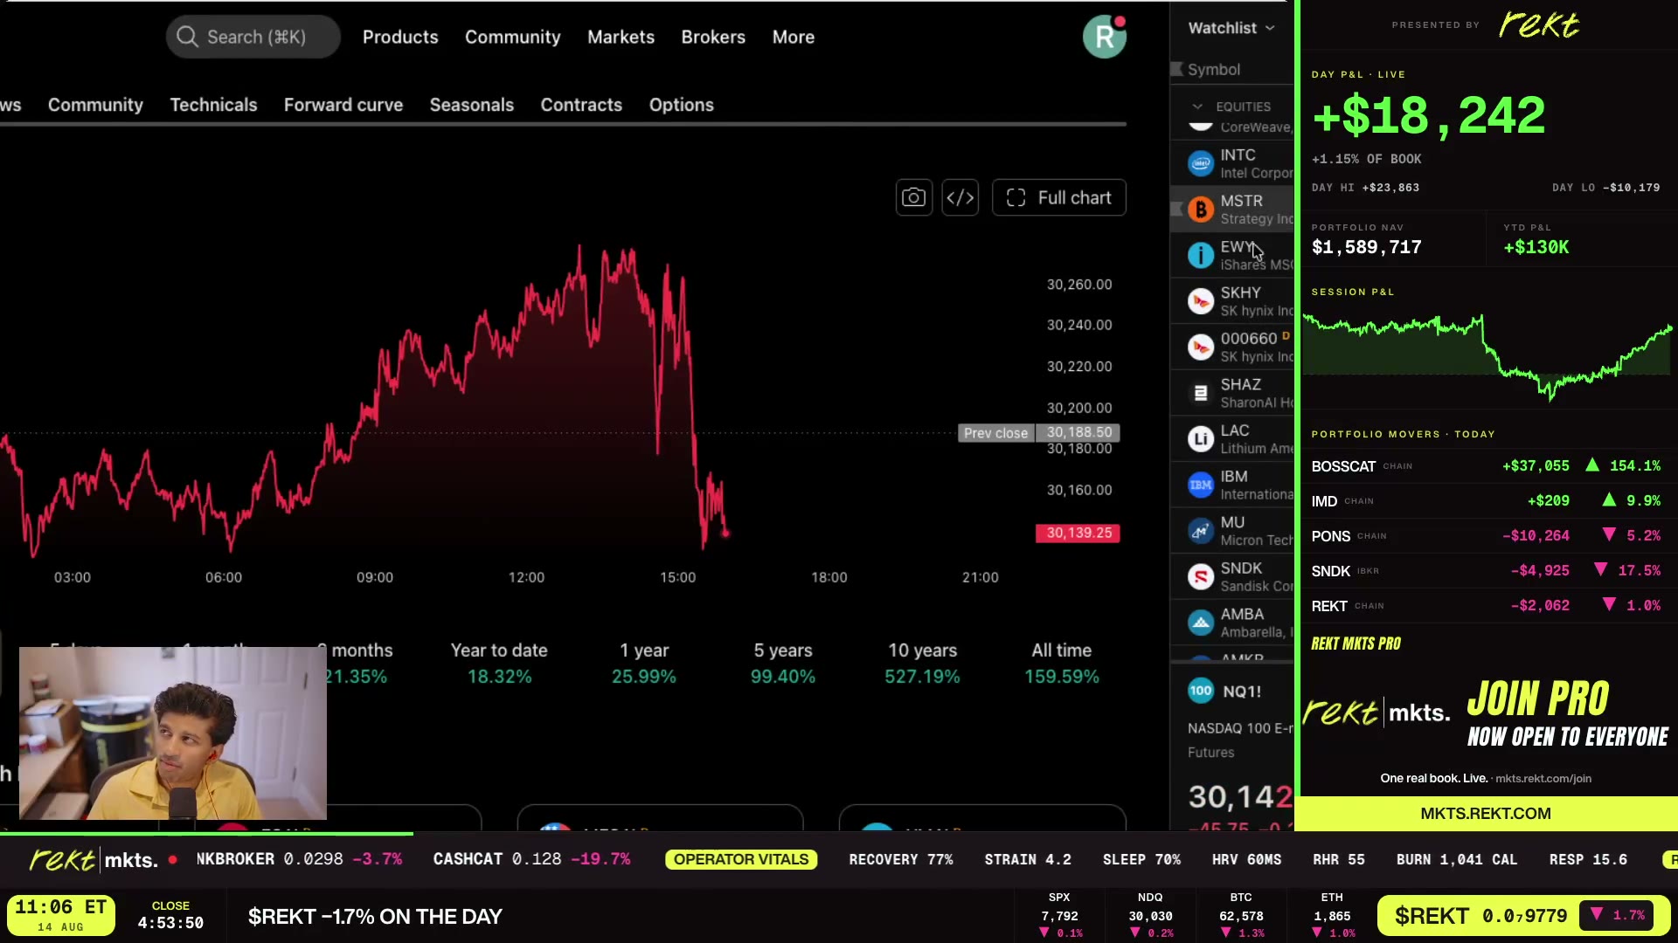Select the 000660 SK hynix logo
The image size is (1678, 943).
click(1201, 348)
